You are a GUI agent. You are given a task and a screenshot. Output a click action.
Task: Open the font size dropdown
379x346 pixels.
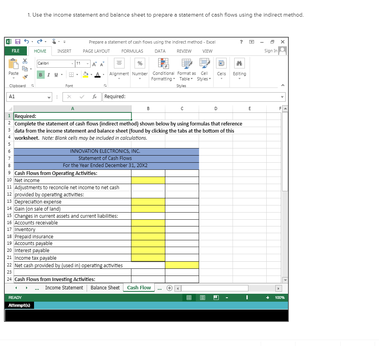(87, 63)
